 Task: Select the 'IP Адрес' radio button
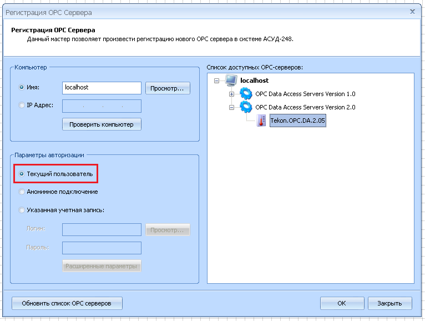22,105
